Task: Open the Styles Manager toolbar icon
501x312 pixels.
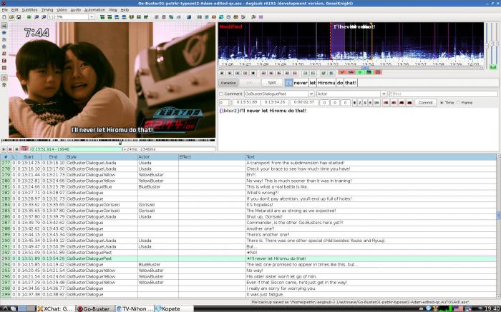Action: coord(156,17)
